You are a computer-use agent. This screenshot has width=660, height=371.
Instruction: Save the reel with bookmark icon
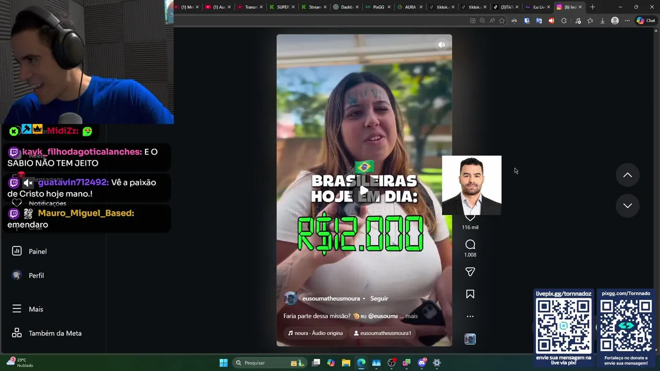point(470,294)
